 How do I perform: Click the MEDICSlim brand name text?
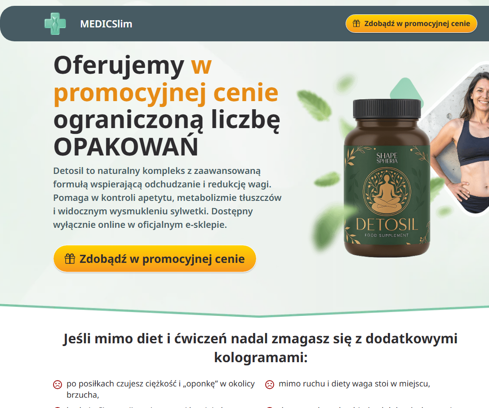pyautogui.click(x=106, y=24)
